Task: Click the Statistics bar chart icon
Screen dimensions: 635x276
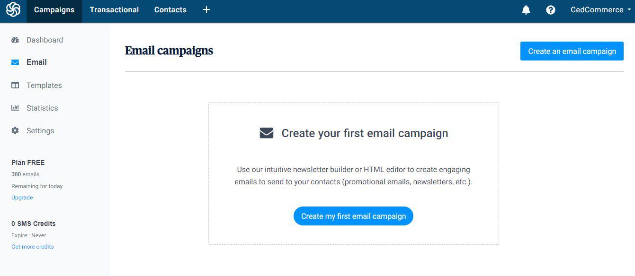Action: point(15,108)
